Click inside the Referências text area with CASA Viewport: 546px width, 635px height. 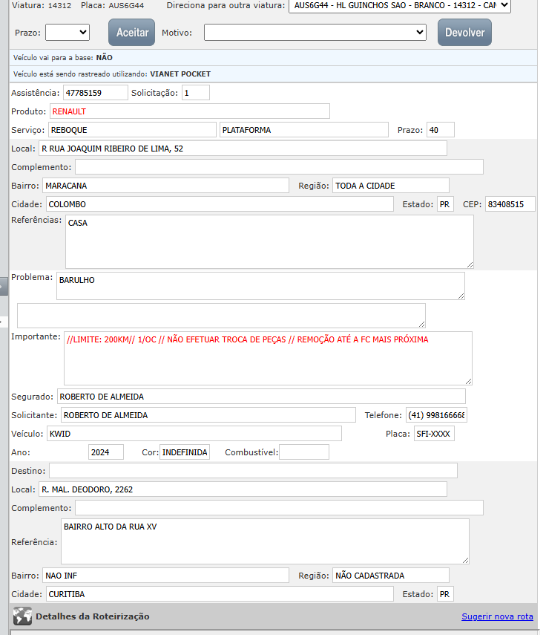(x=269, y=241)
